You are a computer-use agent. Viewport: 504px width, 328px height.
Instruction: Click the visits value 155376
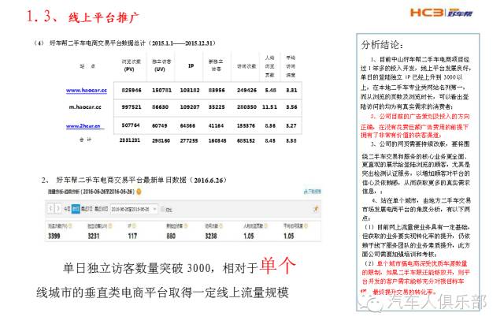coord(246,125)
